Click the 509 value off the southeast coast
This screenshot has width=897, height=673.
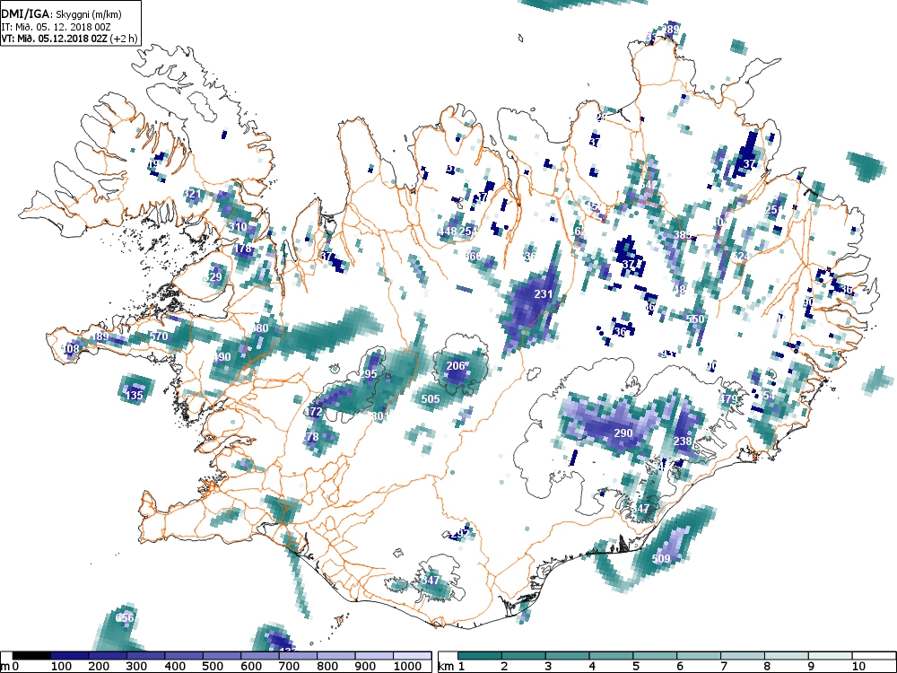click(661, 558)
